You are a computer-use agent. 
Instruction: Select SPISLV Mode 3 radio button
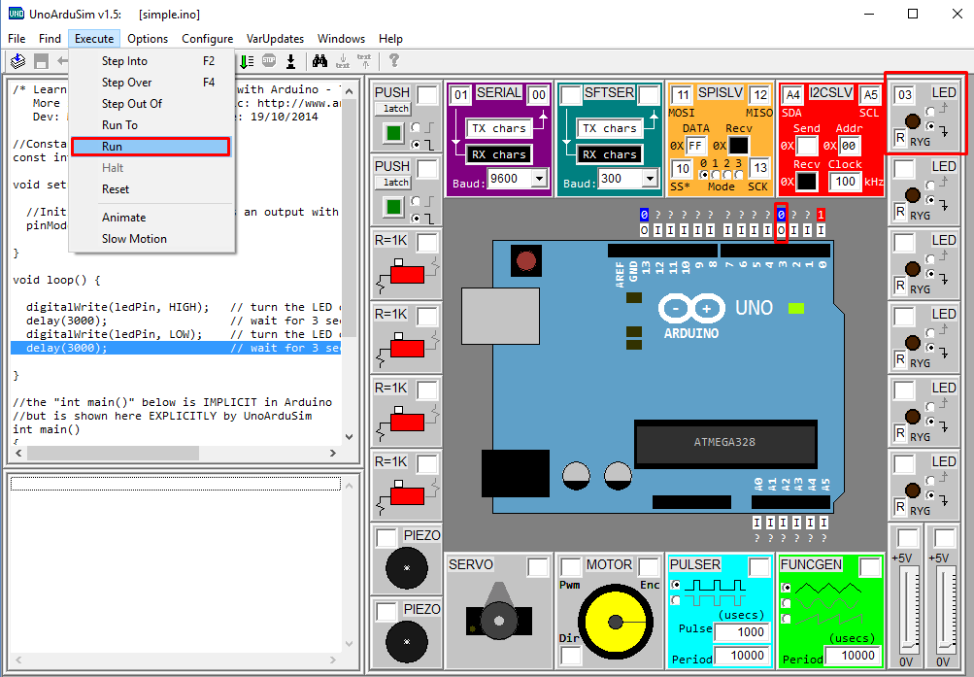point(739,175)
